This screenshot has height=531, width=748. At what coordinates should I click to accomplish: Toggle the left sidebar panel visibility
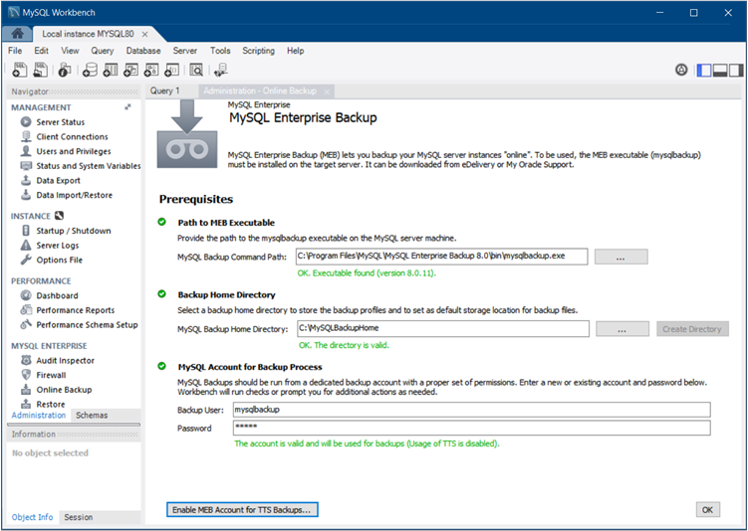tap(704, 70)
